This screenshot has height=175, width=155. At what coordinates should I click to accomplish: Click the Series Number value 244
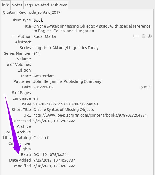pyautogui.click(x=36, y=53)
